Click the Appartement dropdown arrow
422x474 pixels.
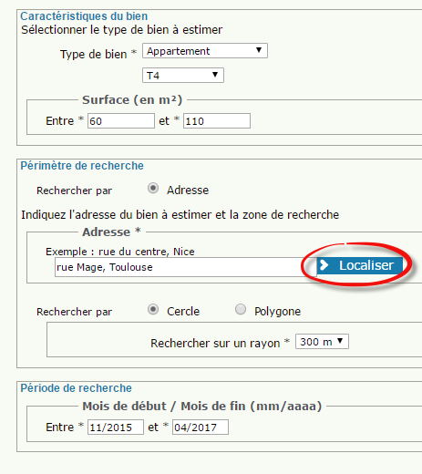point(259,50)
